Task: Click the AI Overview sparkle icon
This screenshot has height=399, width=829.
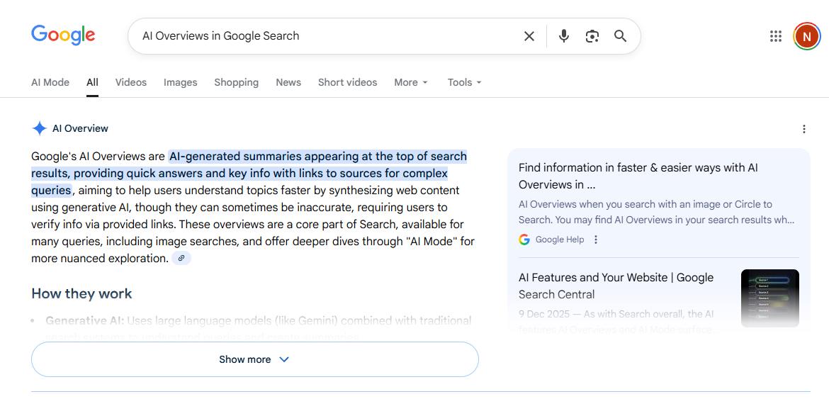Action: click(x=39, y=128)
